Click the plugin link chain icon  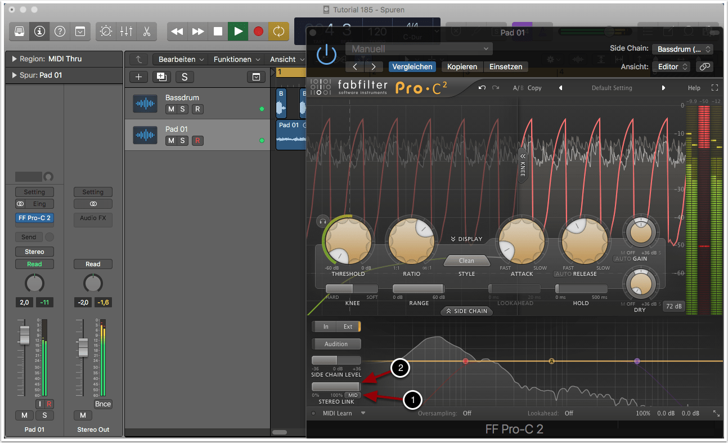704,66
